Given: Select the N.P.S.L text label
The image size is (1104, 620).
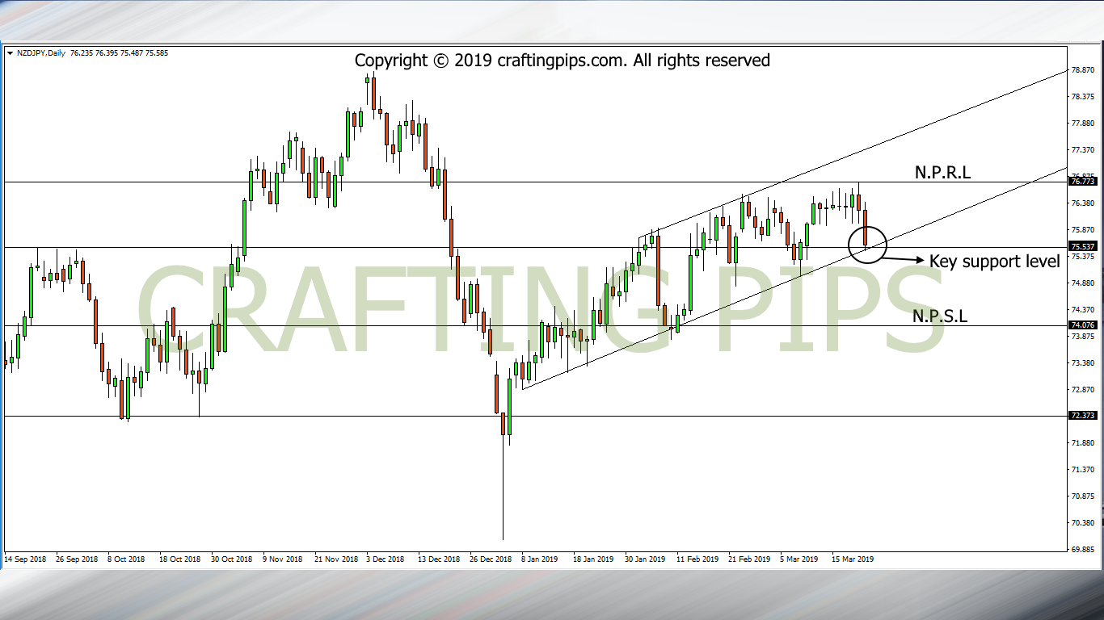Looking at the screenshot, I should [x=940, y=316].
